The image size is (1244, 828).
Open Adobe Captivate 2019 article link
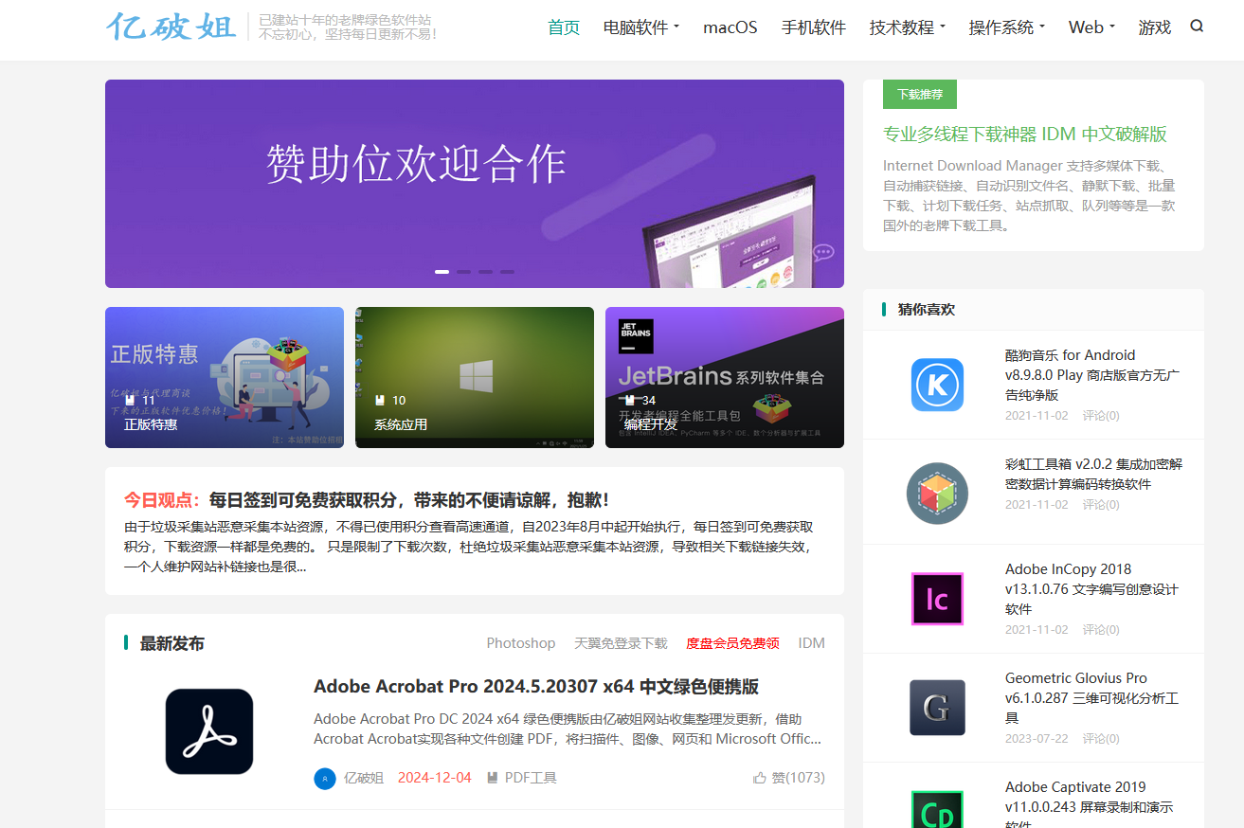pos(1090,805)
